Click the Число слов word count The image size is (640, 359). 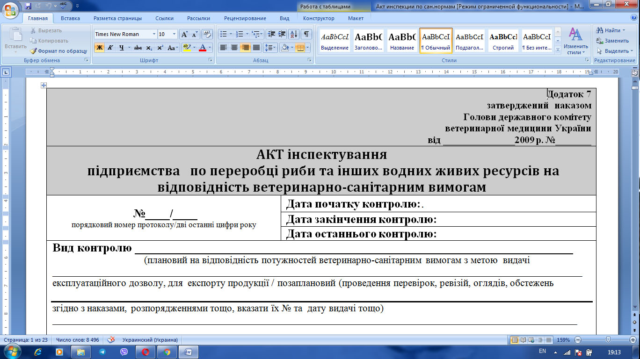pyautogui.click(x=78, y=340)
